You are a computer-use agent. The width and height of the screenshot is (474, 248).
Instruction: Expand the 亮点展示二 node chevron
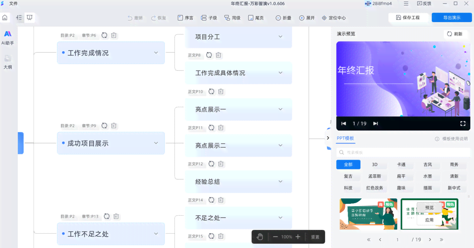[x=280, y=145]
